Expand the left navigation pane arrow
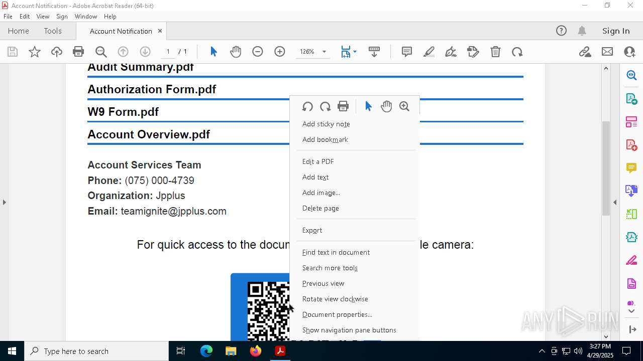The width and height of the screenshot is (643, 361). coord(4,202)
